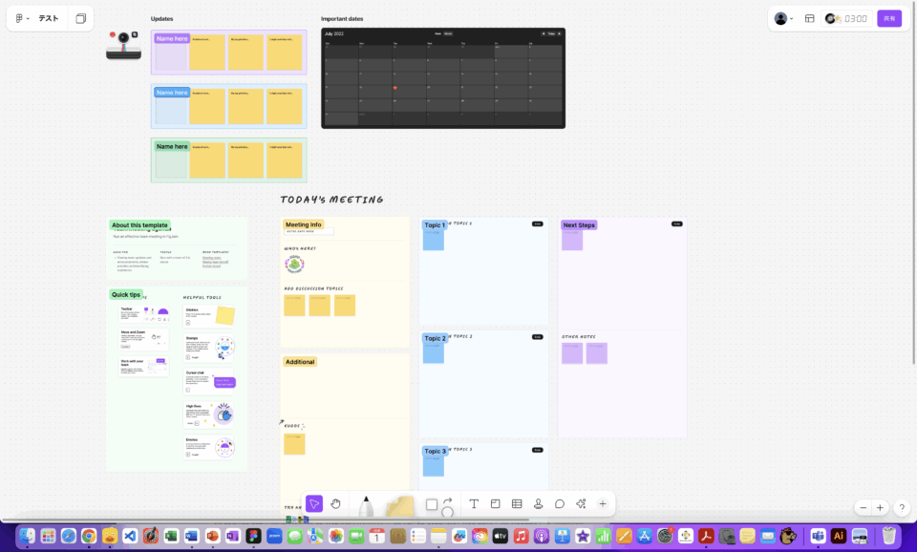Toggle the layout view icon at top right
Screen dimensions: 917x552
point(809,18)
